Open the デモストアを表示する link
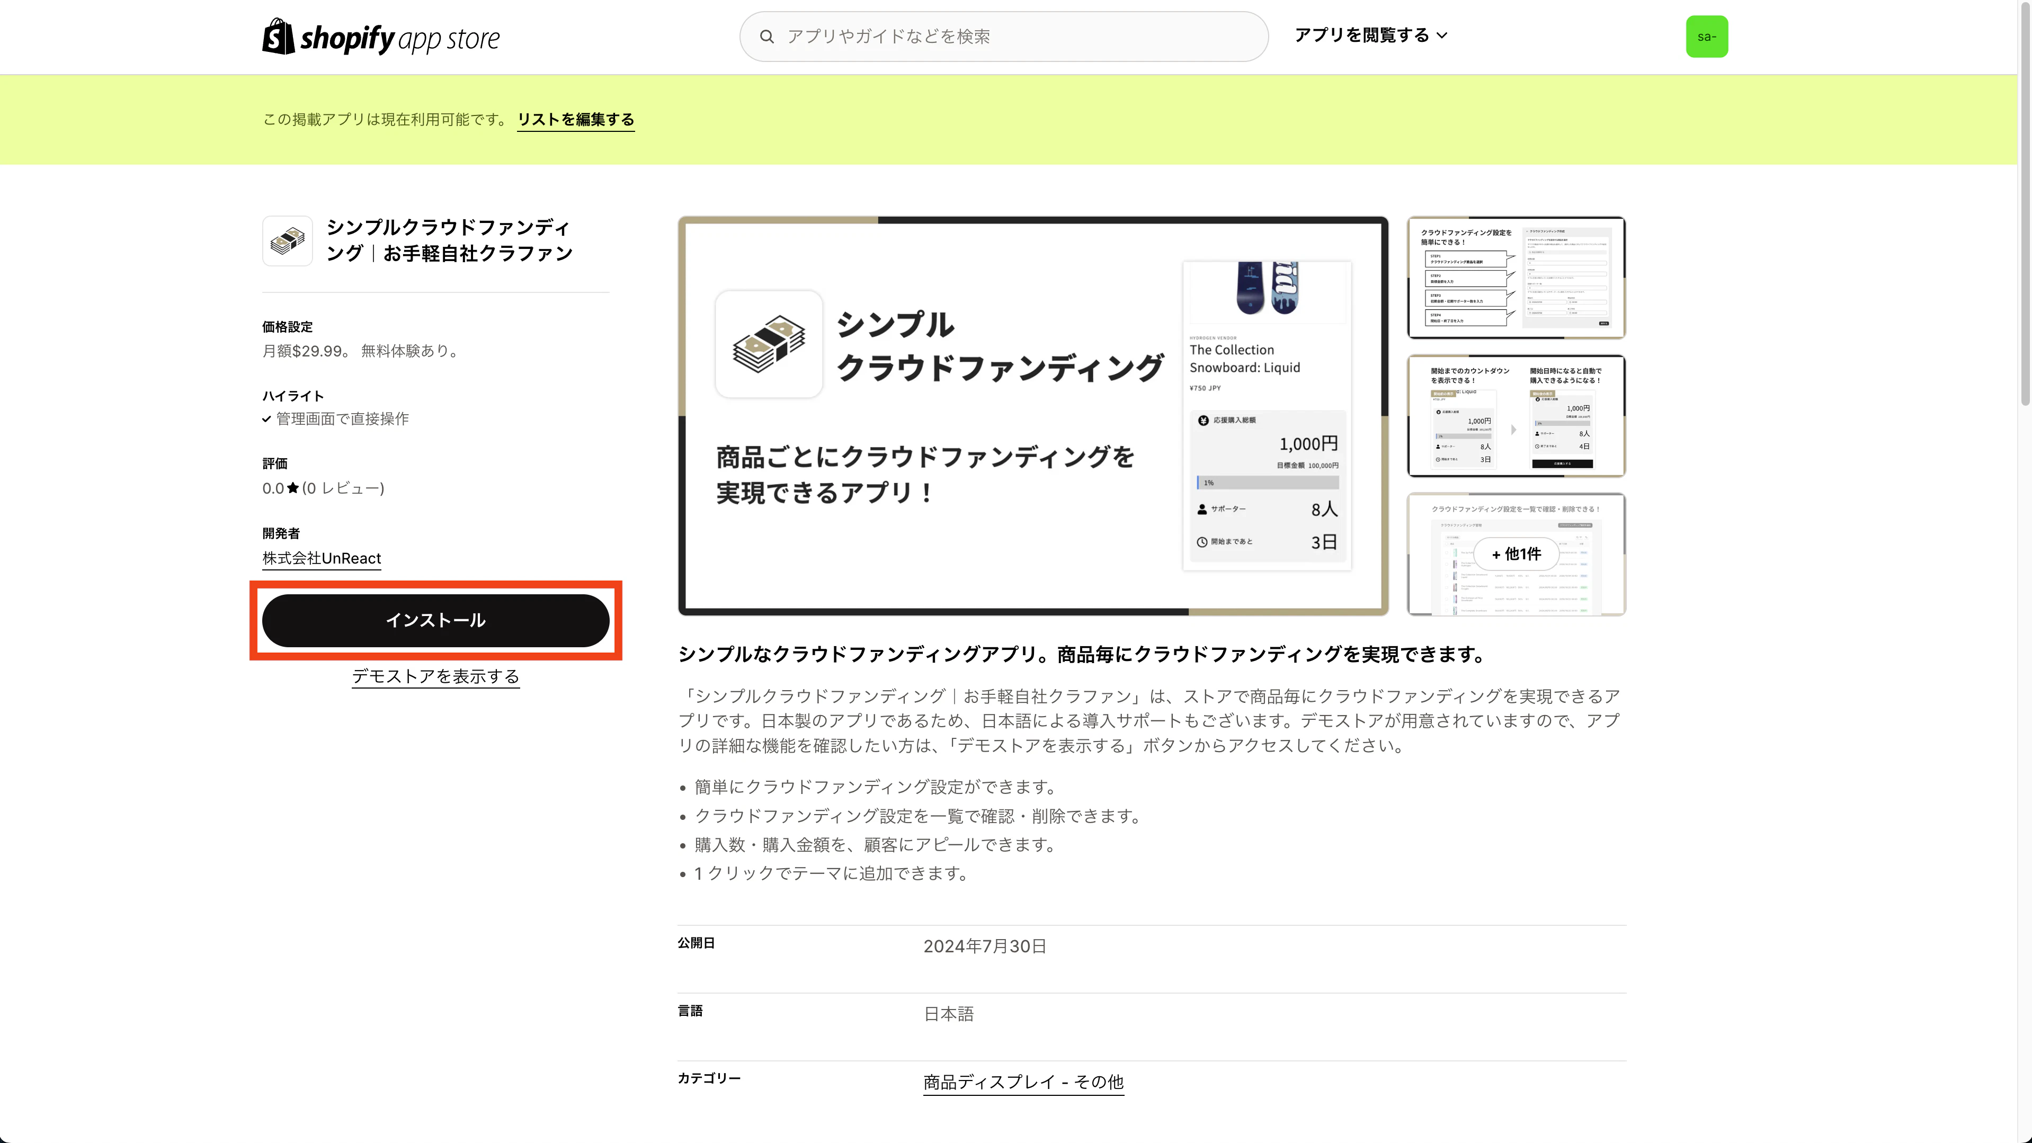The height and width of the screenshot is (1143, 2032). pos(435,676)
